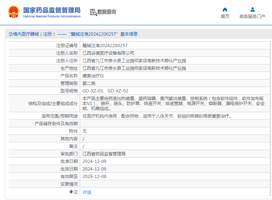The image size is (272, 200).
Task: Click the 首页 home icon
Action: pos(225,10)
